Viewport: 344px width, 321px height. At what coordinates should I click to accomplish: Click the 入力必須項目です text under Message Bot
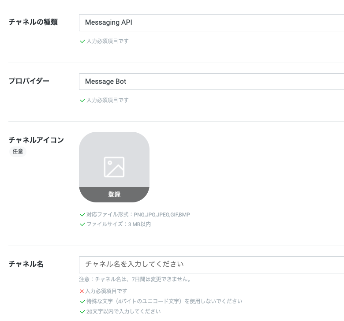pos(108,100)
